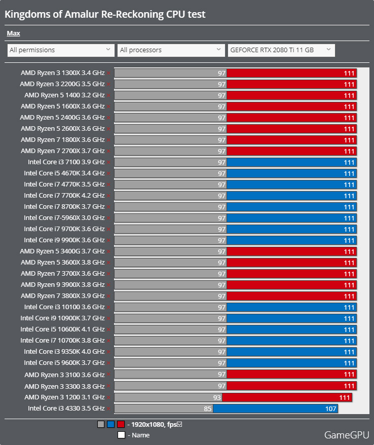This screenshot has width=374, height=445.
Task: Select the Max settings tab
Action: [13, 33]
